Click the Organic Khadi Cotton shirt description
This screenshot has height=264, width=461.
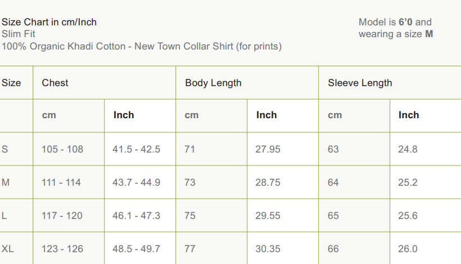[x=142, y=46]
